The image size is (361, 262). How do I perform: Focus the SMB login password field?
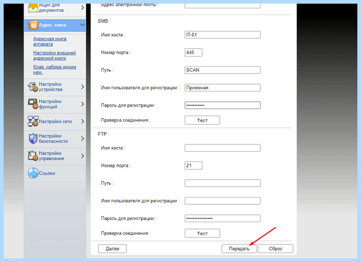(223, 105)
